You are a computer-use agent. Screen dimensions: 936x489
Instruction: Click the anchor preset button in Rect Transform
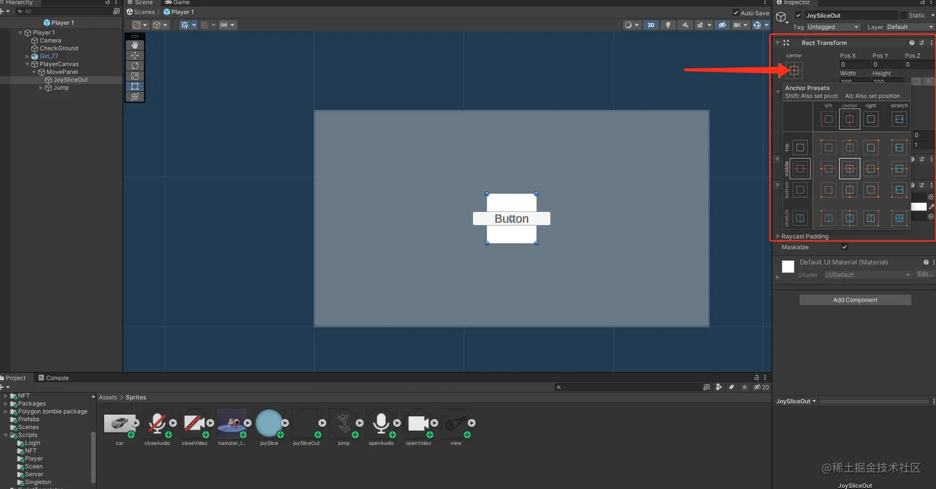(x=794, y=71)
